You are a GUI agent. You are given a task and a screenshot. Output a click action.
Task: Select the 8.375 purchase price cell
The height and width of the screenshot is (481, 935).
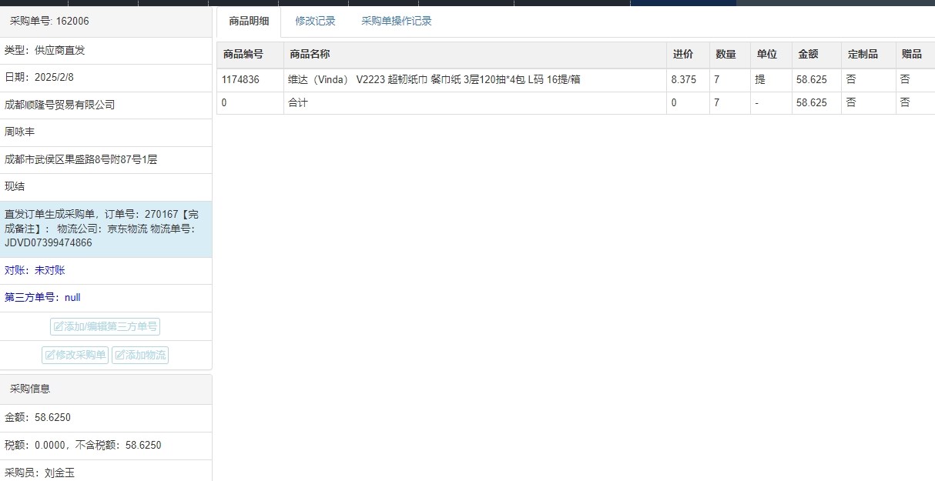pyautogui.click(x=688, y=80)
